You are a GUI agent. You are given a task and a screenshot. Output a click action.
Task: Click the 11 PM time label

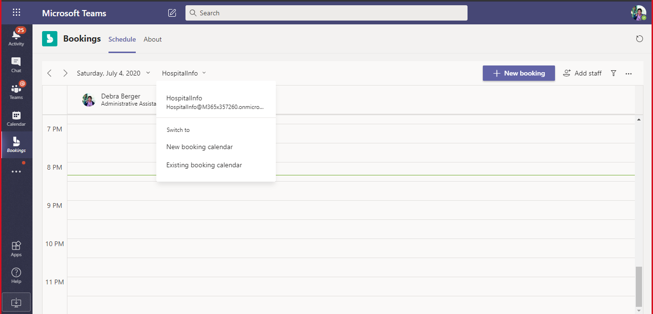coord(54,282)
